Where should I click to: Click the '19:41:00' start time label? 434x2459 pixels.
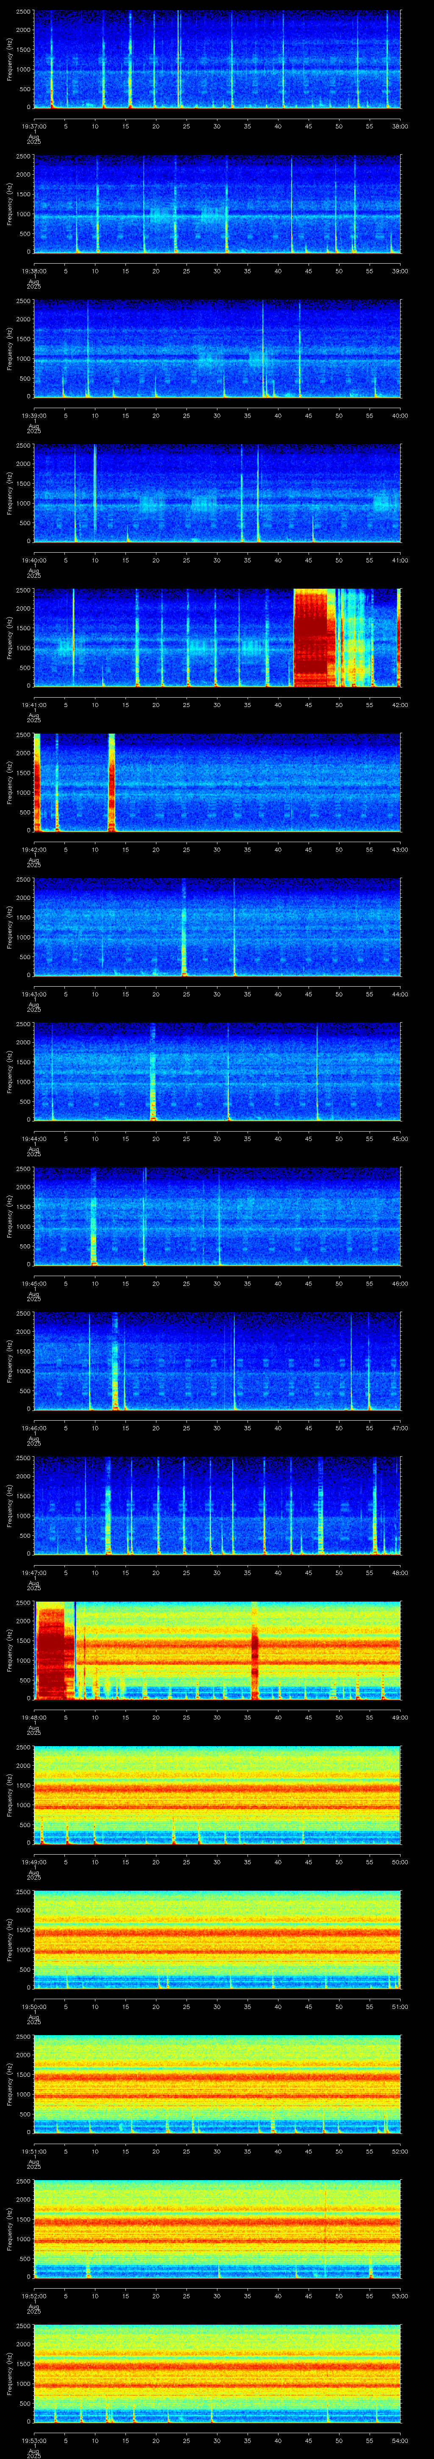(34, 704)
